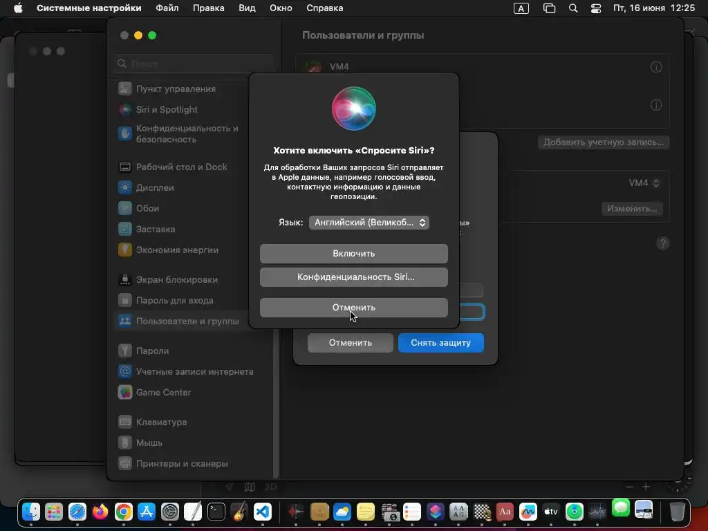Open GarageBand guitar icon in Dock
The height and width of the screenshot is (531, 708).
[x=239, y=512]
